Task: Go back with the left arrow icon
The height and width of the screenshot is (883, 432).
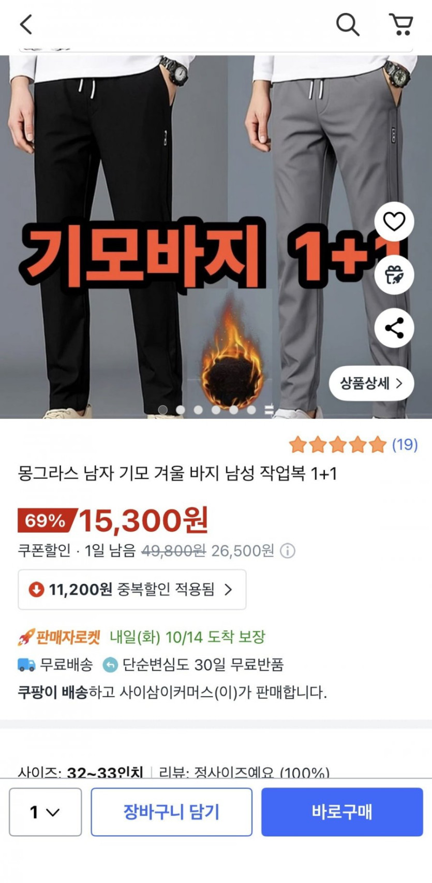Action: tap(26, 24)
